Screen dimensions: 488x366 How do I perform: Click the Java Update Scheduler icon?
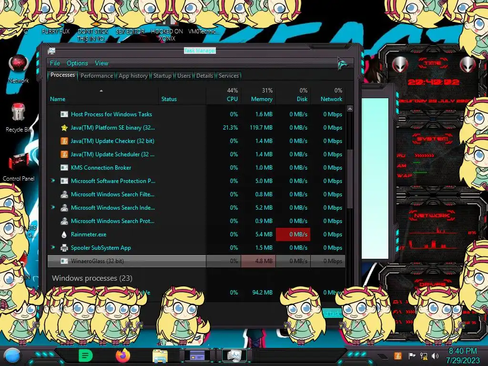pyautogui.click(x=64, y=154)
